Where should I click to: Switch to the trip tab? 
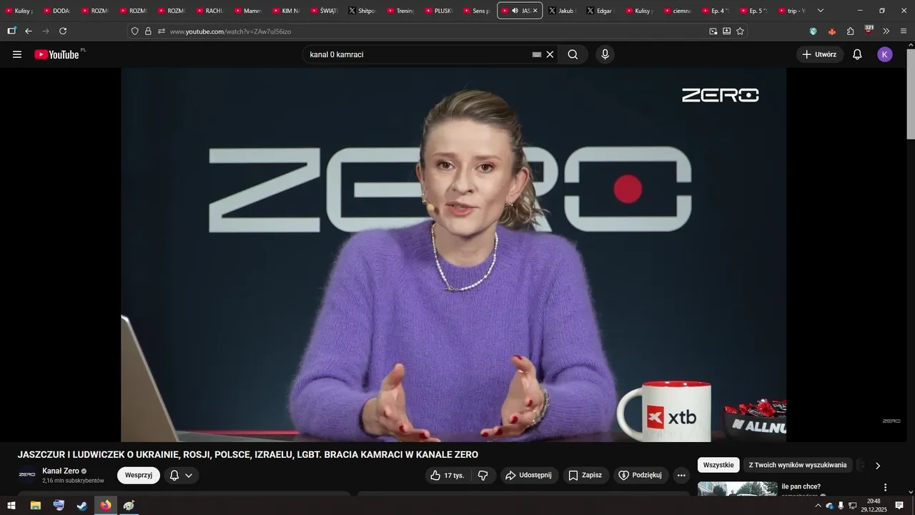coord(791,11)
